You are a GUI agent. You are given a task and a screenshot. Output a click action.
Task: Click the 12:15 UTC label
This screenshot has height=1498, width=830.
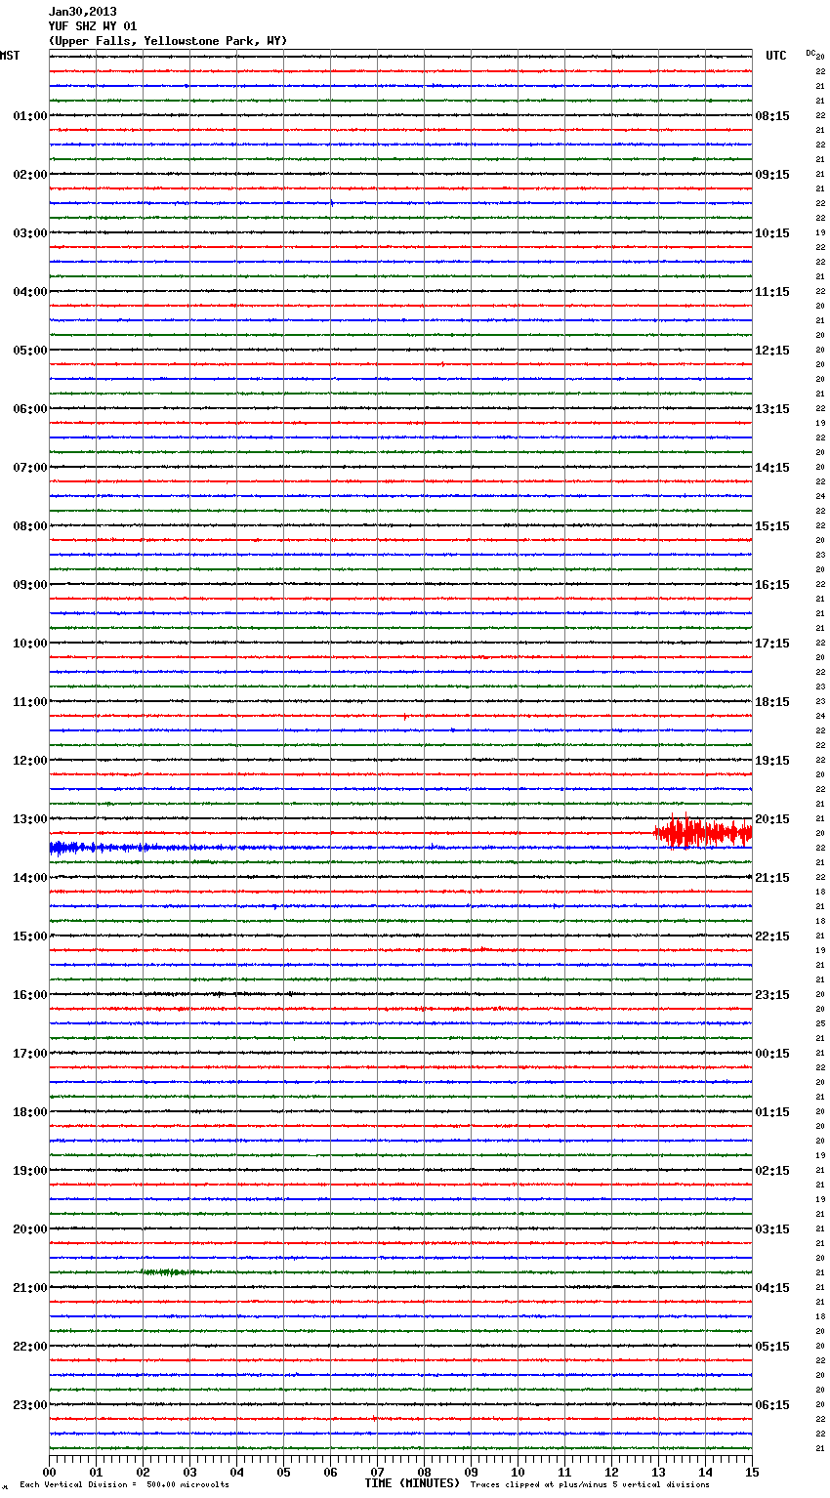tap(772, 351)
